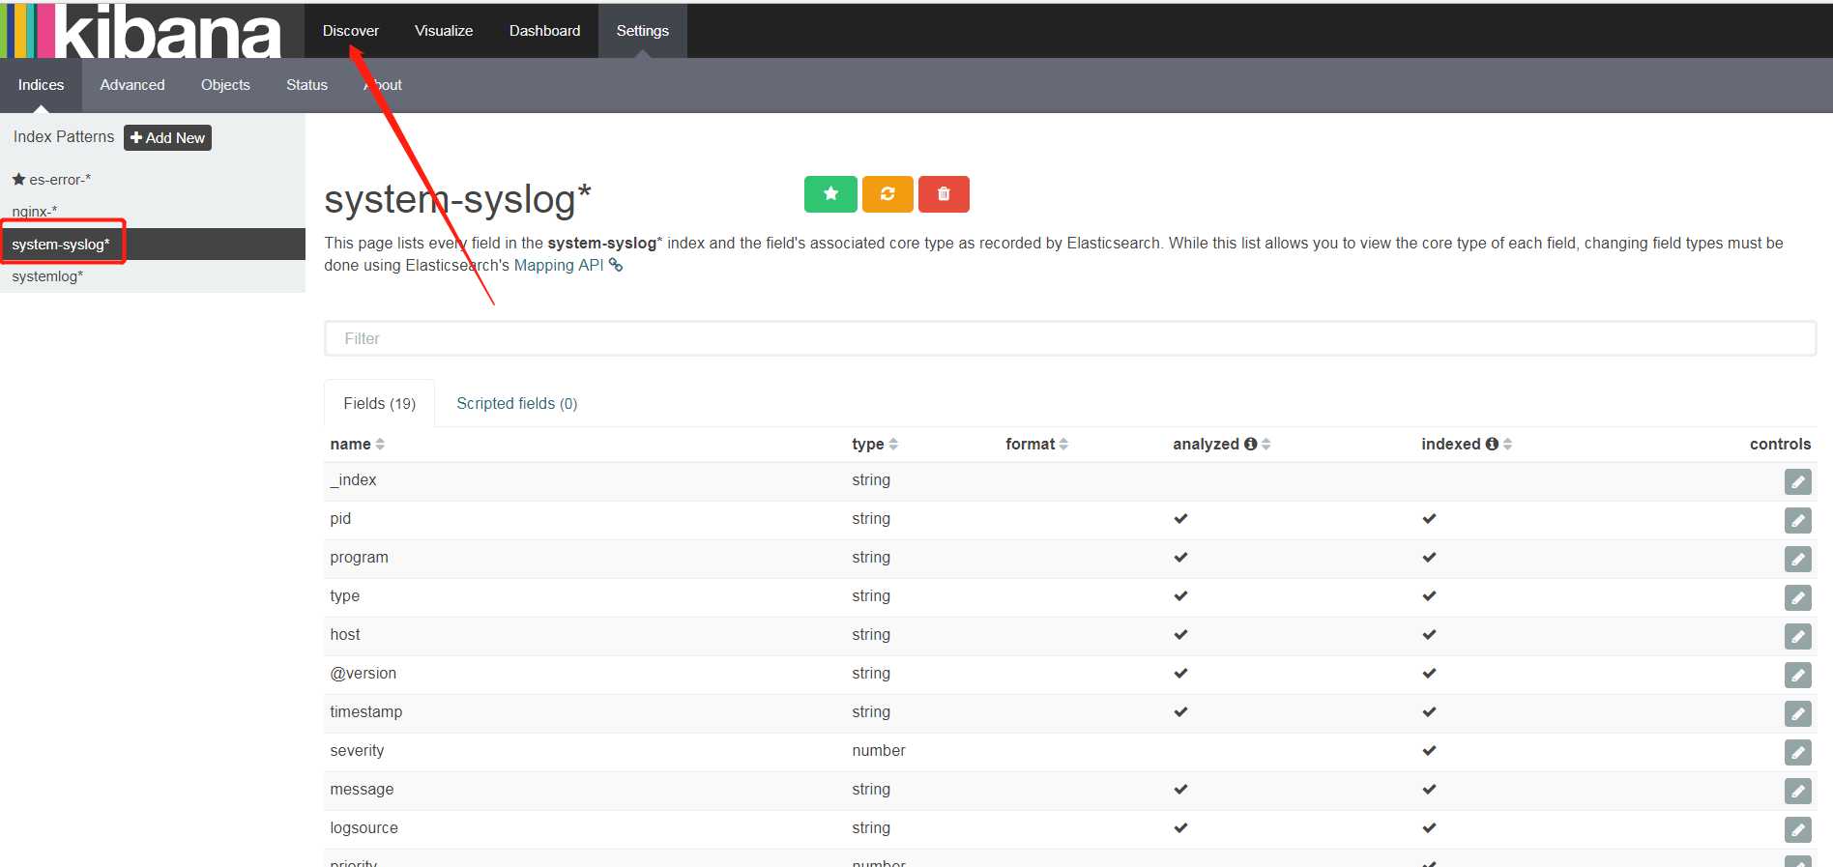Image resolution: width=1833 pixels, height=867 pixels.
Task: Click the indexed column info icon
Action: pos(1492,444)
